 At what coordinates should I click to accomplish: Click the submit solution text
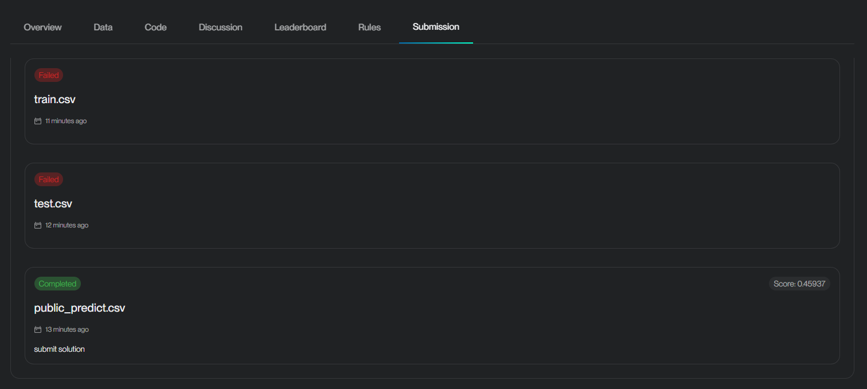pyautogui.click(x=59, y=349)
